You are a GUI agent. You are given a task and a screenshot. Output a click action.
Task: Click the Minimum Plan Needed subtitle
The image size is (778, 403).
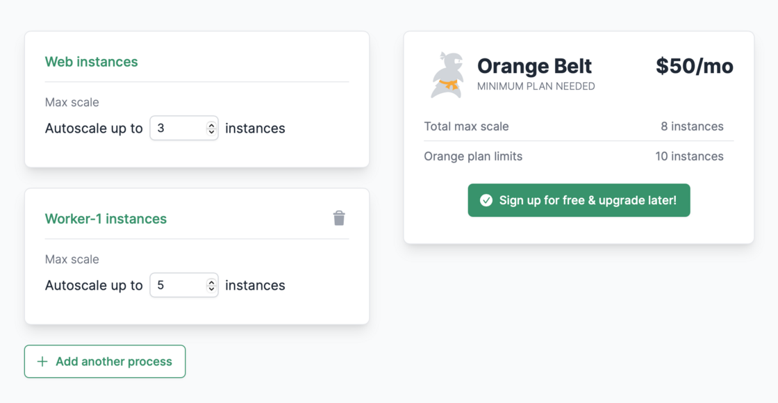(x=536, y=86)
